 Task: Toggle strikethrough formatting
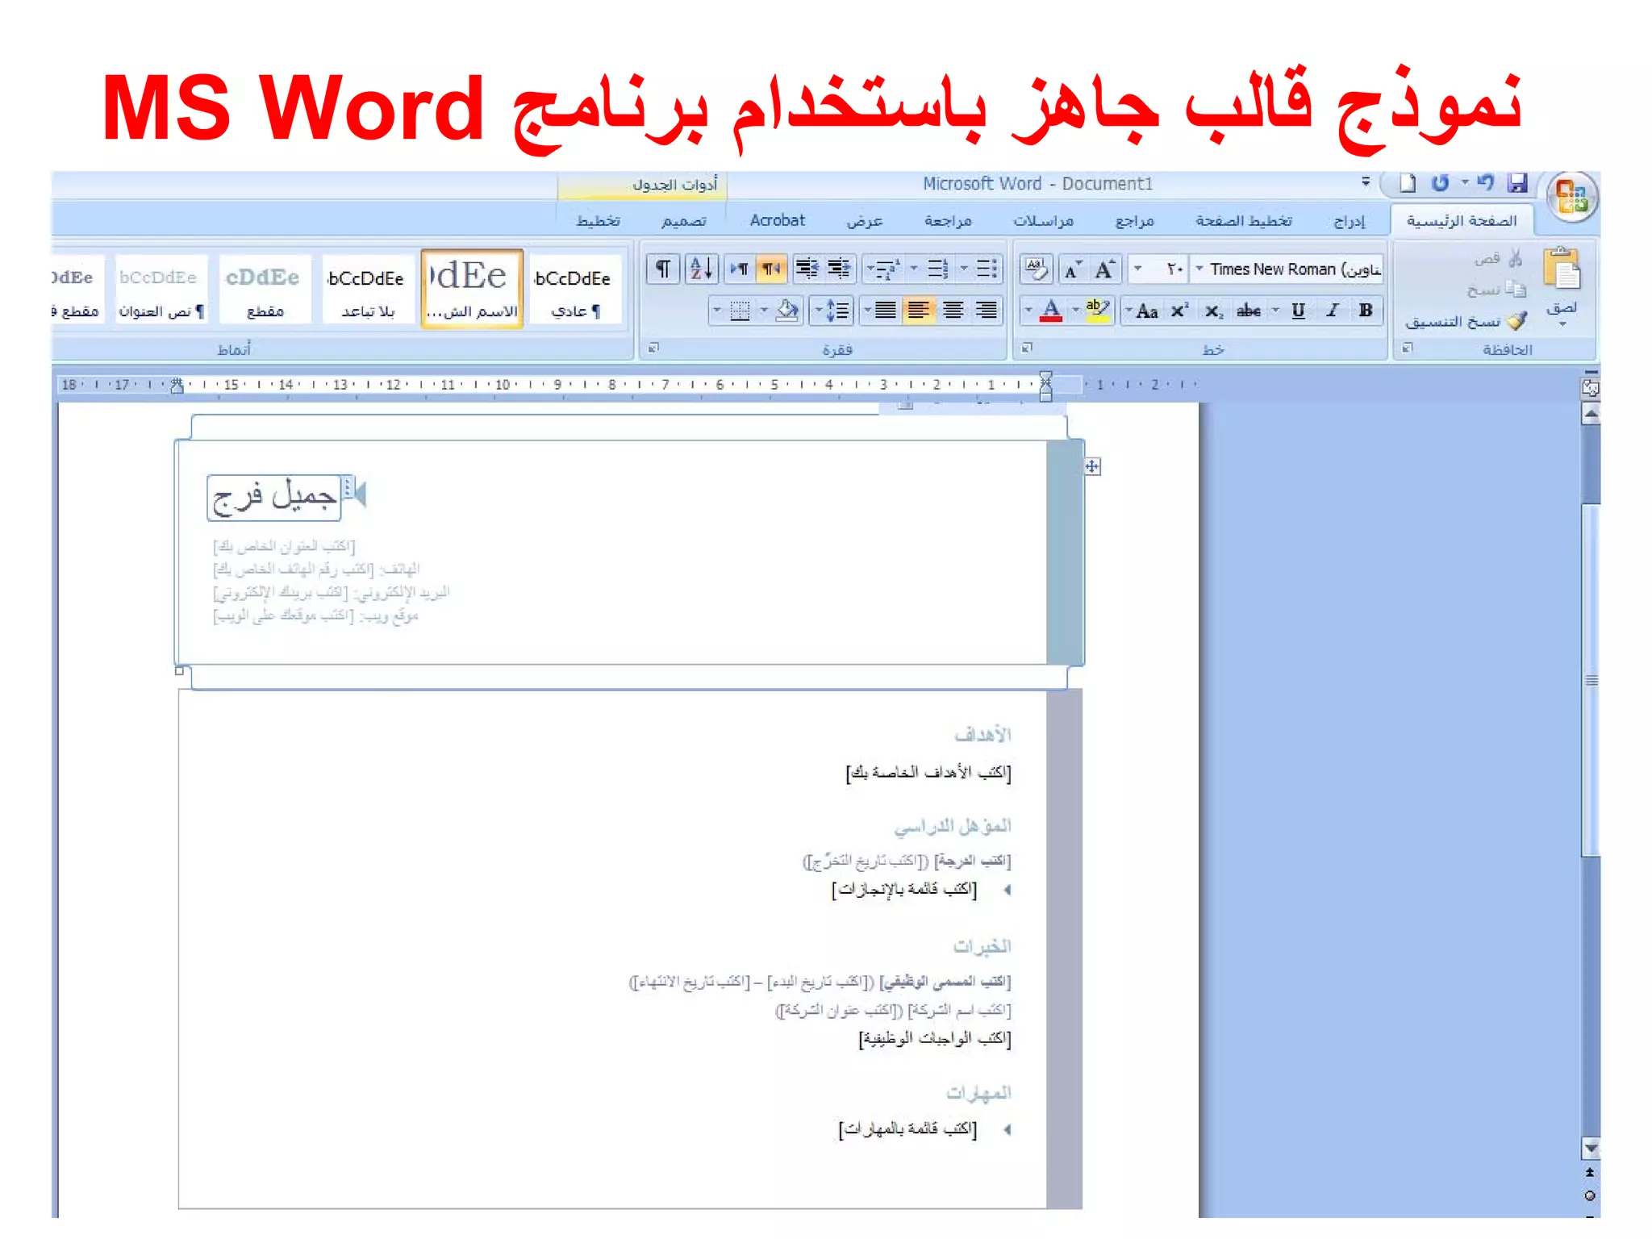[x=1249, y=311]
